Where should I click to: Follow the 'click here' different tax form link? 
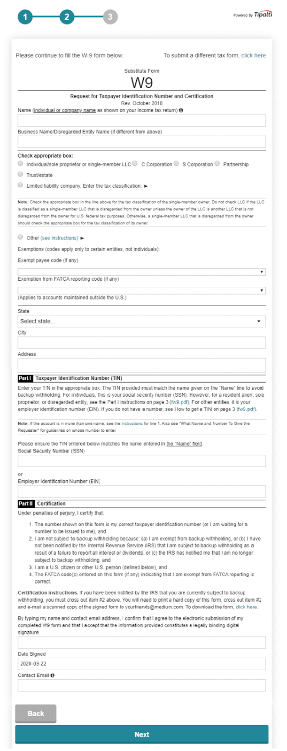click(253, 55)
